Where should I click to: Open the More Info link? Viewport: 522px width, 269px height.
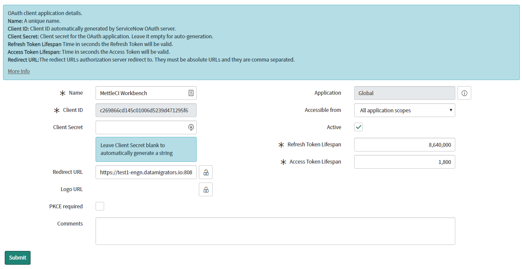pyautogui.click(x=19, y=71)
